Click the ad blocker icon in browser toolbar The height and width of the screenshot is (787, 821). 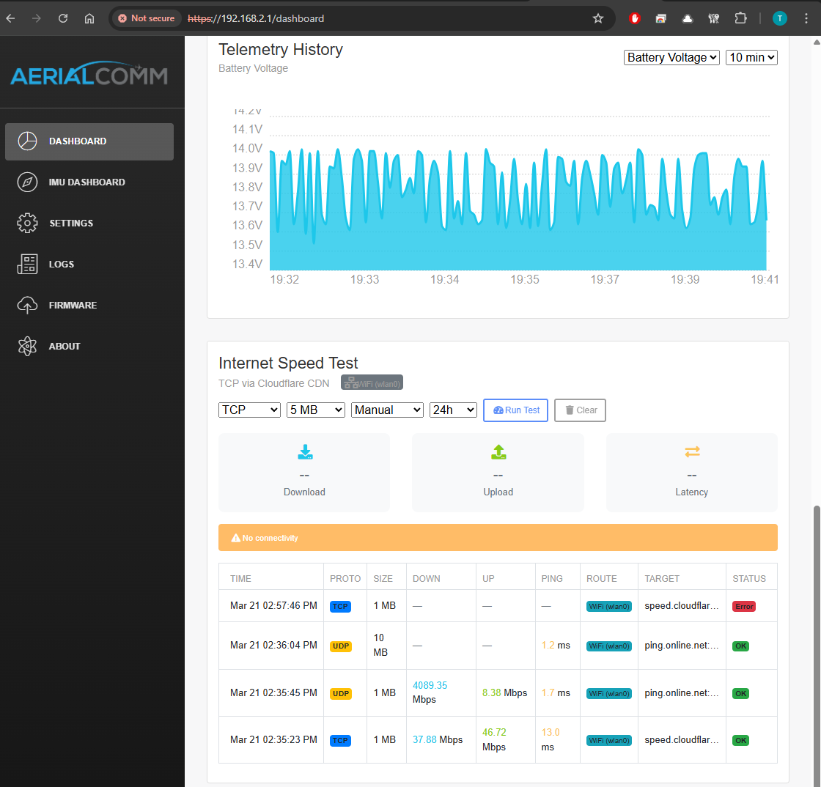click(x=634, y=18)
